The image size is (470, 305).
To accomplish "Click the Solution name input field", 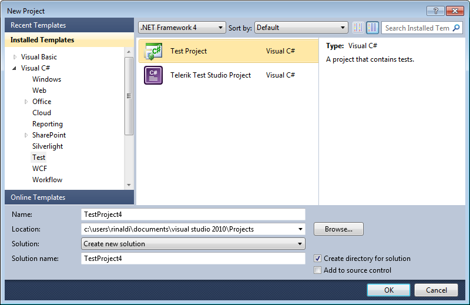I will (193, 258).
